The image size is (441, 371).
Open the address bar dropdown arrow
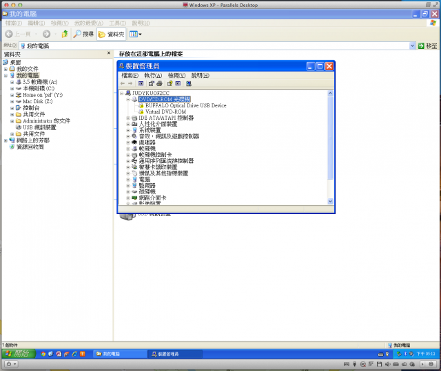(x=412, y=46)
